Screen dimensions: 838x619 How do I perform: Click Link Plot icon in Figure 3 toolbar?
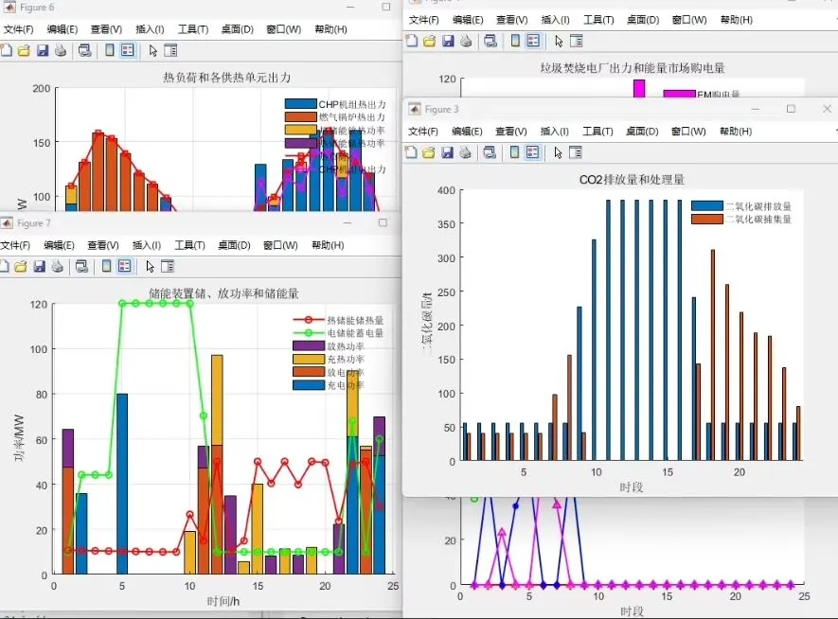[x=490, y=152]
